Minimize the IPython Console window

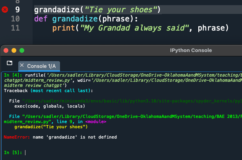tap(14, 50)
